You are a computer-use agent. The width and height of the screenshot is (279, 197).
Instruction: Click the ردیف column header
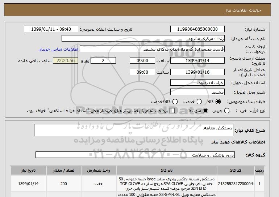pyautogui.click(x=259, y=170)
